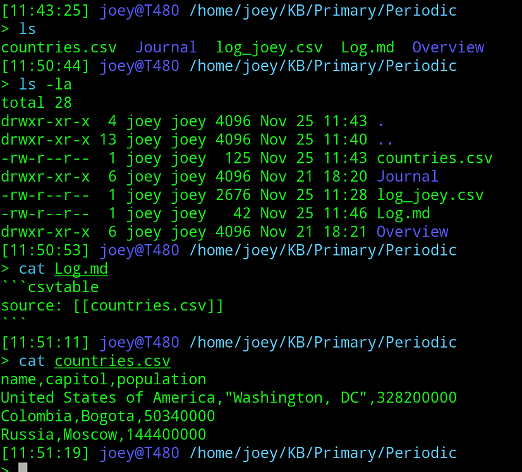Place cursor at the bottom empty prompt block
The height and width of the screenshot is (472, 522).
[x=23, y=467]
